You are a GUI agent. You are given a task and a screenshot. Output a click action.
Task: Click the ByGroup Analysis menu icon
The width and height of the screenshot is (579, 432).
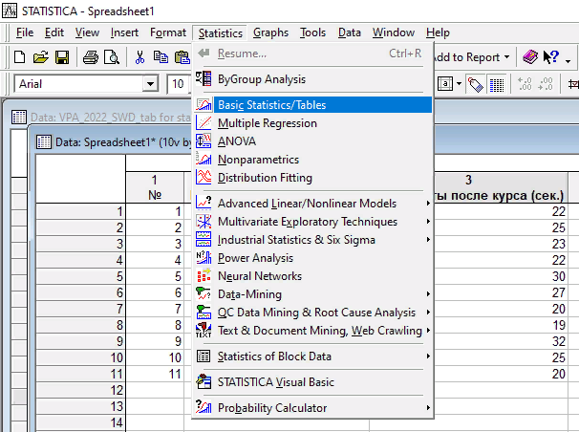pyautogui.click(x=204, y=78)
